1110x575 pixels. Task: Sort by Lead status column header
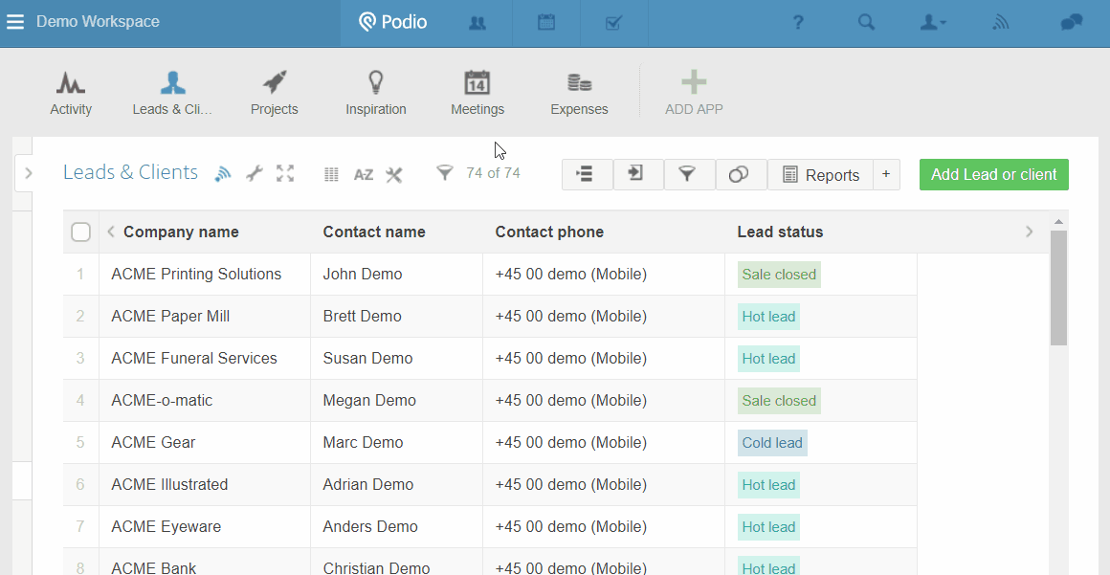780,232
